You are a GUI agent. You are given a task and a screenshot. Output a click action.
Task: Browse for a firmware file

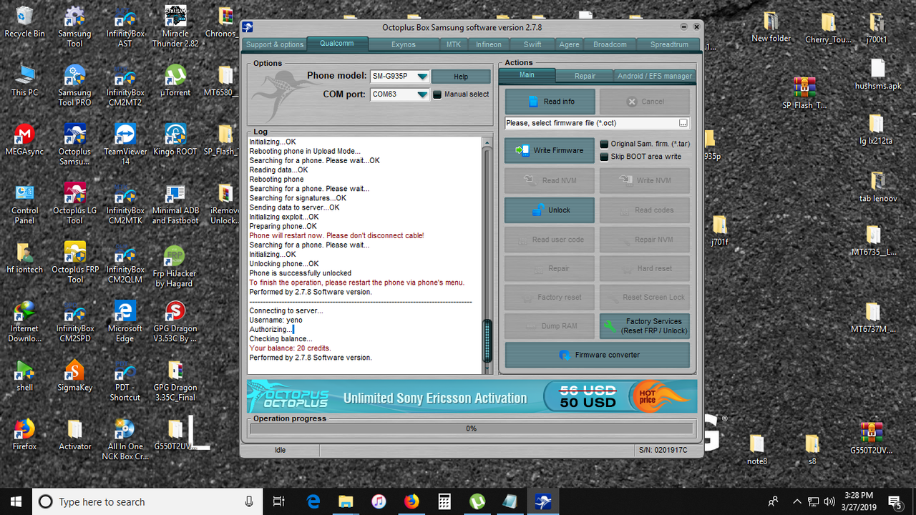coord(683,122)
